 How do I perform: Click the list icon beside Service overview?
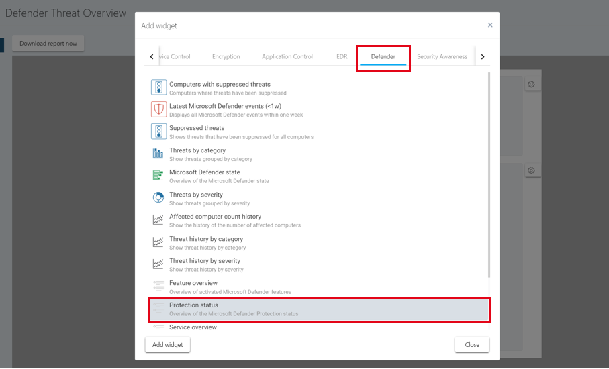158,327
